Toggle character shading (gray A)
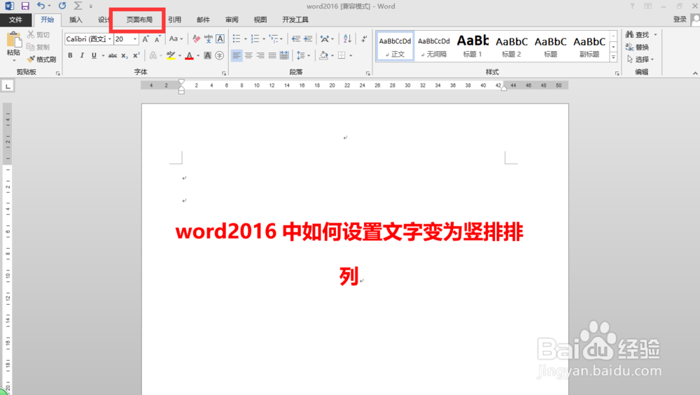The image size is (700, 395). click(208, 56)
